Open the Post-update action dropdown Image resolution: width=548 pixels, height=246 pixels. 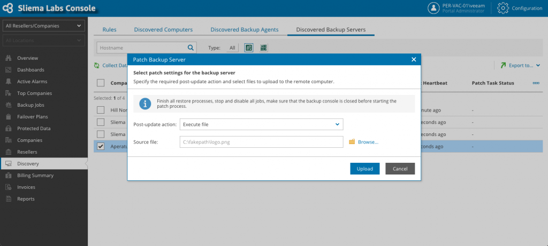pos(261,124)
